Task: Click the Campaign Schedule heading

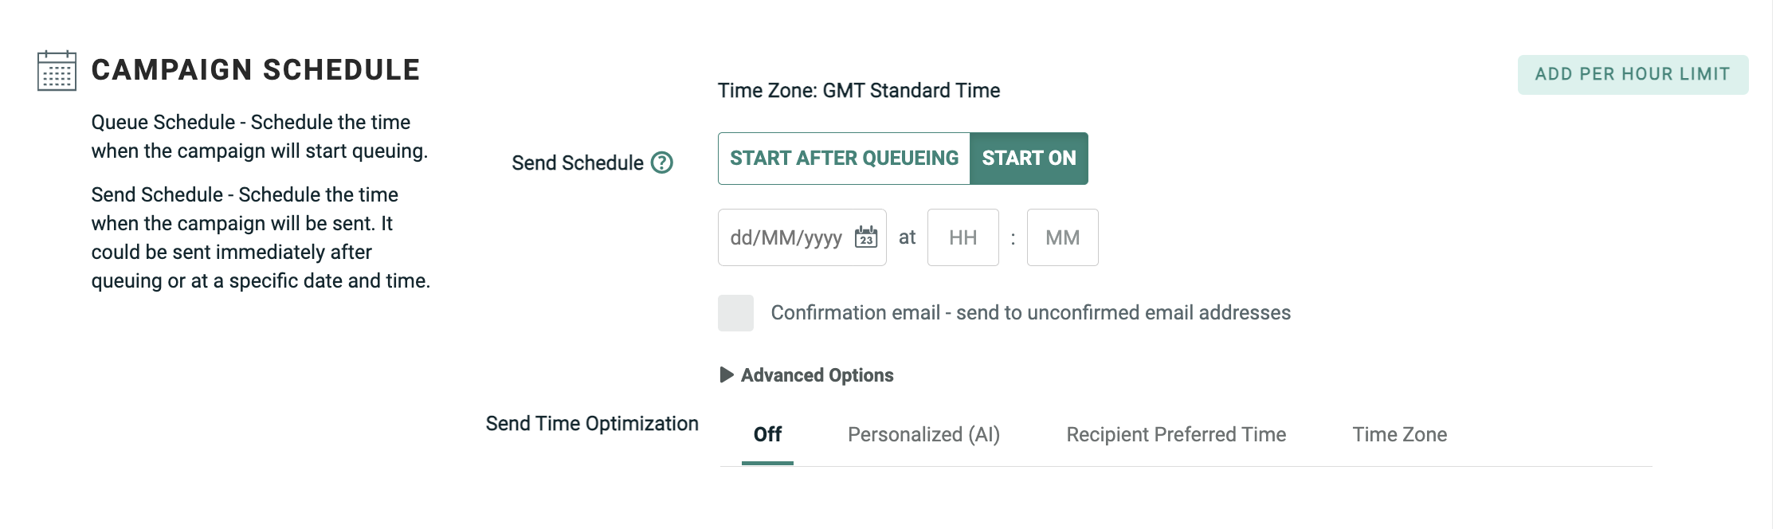Action: pyautogui.click(x=255, y=70)
